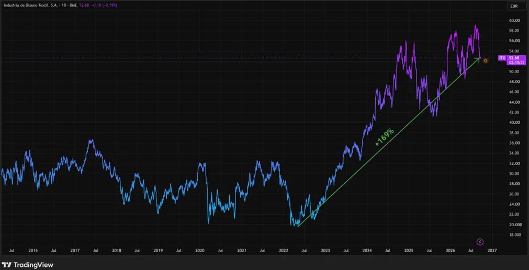Viewport: 529px width, 270px height.
Task: Click the 46.00 price axis label
Action: point(514,92)
